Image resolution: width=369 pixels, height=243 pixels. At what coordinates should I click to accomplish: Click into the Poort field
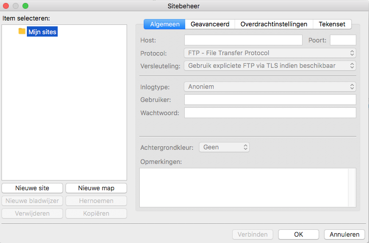click(343, 40)
